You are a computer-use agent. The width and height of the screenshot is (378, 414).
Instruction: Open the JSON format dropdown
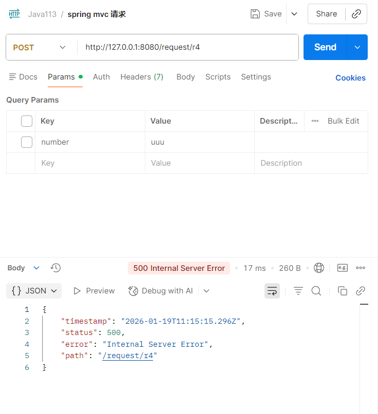[34, 291]
